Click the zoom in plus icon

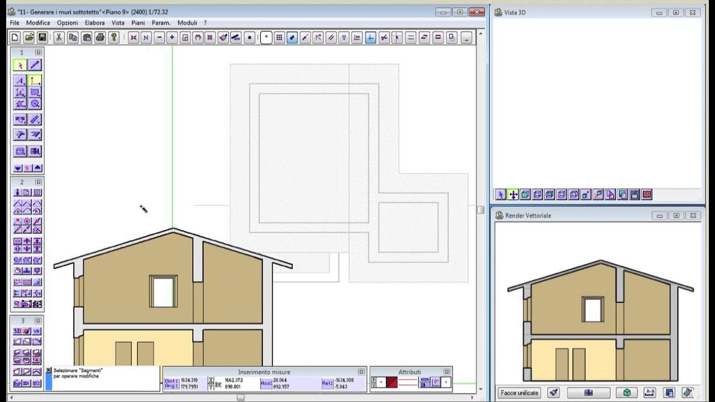(x=172, y=37)
